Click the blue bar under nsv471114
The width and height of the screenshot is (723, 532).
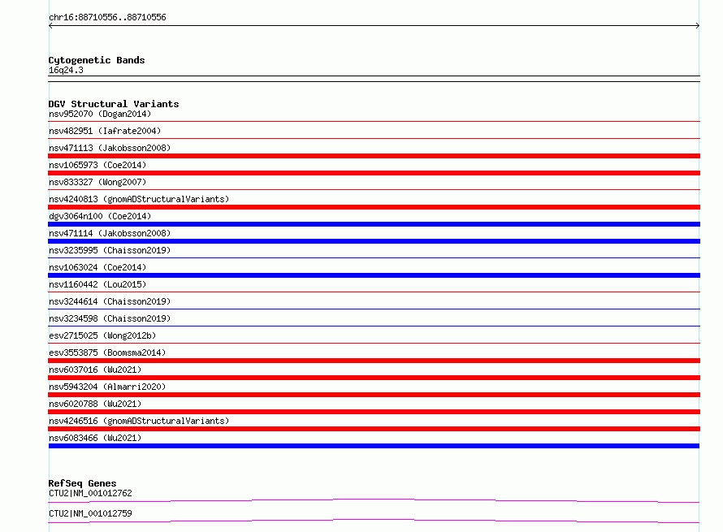(374, 241)
